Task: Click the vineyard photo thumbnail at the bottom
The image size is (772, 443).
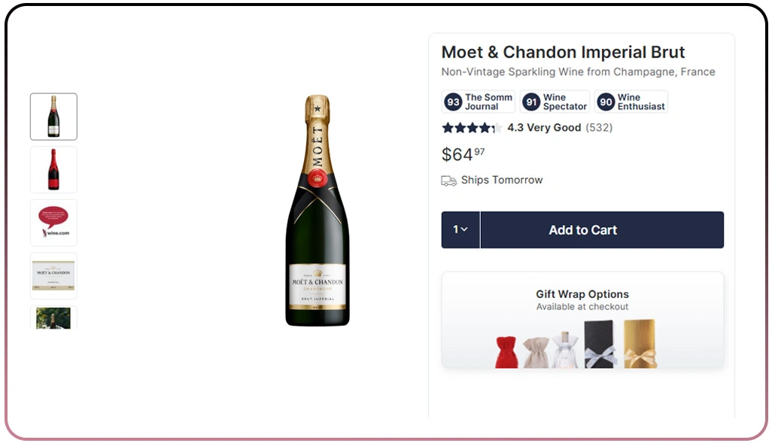Action: (x=53, y=320)
